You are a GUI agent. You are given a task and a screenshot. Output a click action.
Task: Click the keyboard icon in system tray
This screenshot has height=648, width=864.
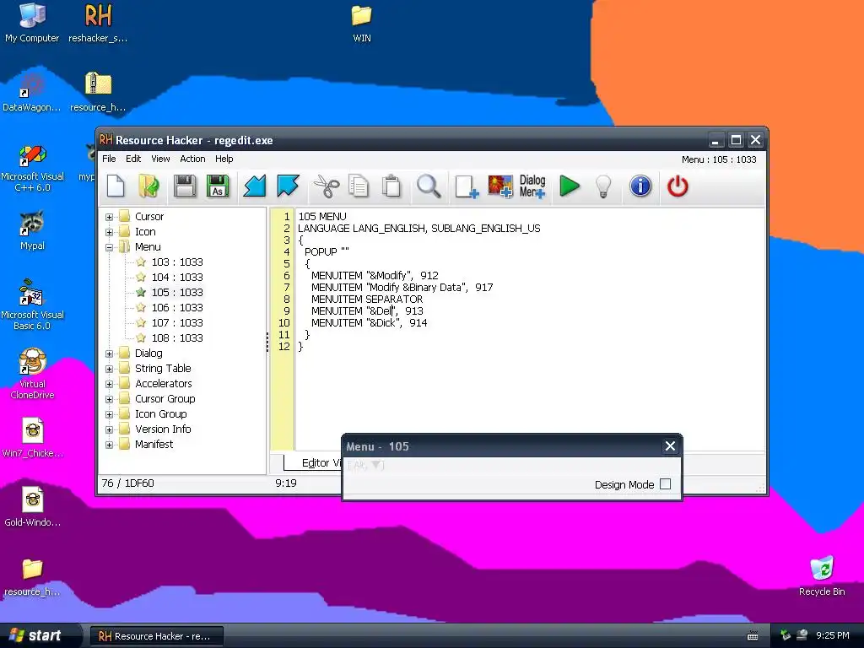point(752,635)
